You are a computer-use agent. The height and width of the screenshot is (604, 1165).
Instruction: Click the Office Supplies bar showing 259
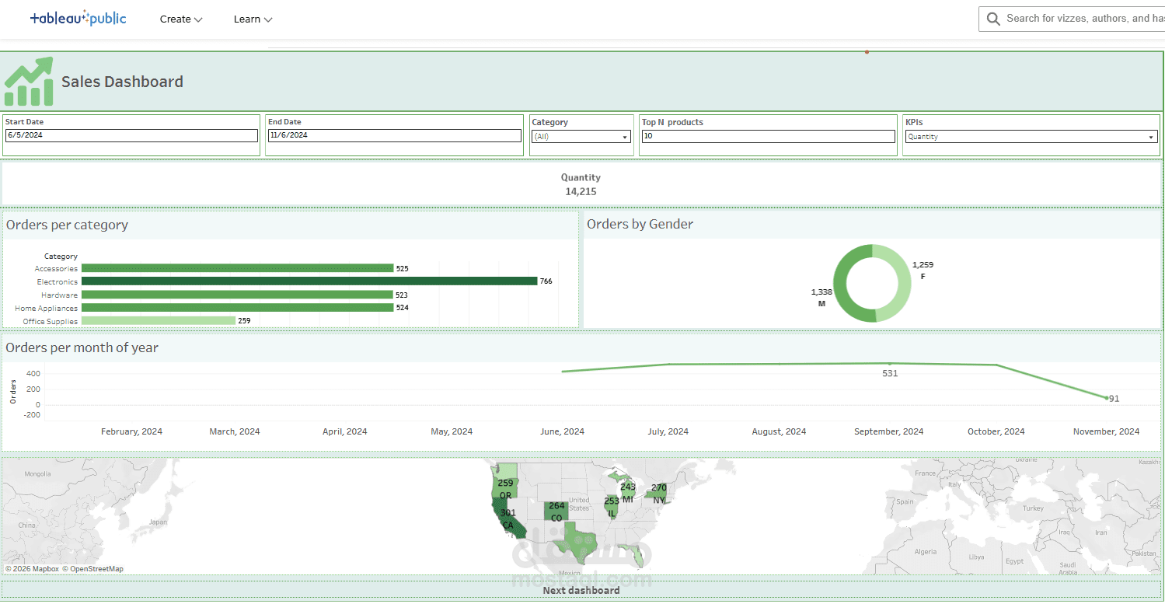pyautogui.click(x=159, y=320)
